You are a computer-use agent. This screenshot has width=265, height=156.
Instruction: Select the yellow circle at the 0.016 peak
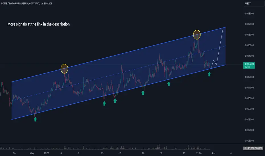pos(197,35)
